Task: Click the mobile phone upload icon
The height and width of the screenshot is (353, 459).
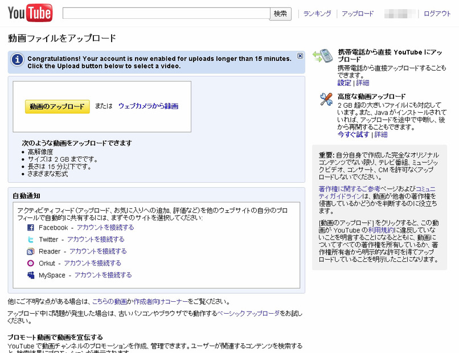Action: pos(322,56)
